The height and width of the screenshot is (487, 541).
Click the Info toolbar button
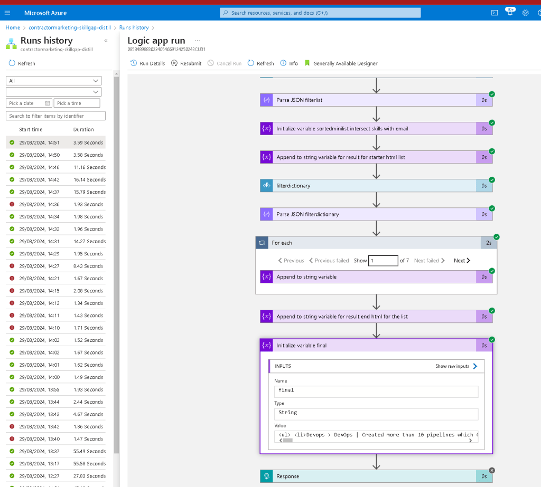[289, 63]
